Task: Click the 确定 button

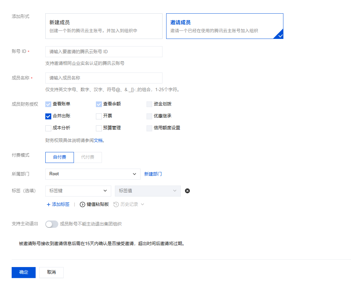Action: click(x=24, y=272)
